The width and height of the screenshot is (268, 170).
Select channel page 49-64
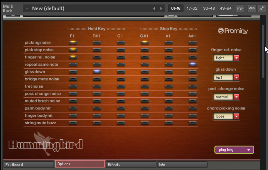(x=225, y=8)
